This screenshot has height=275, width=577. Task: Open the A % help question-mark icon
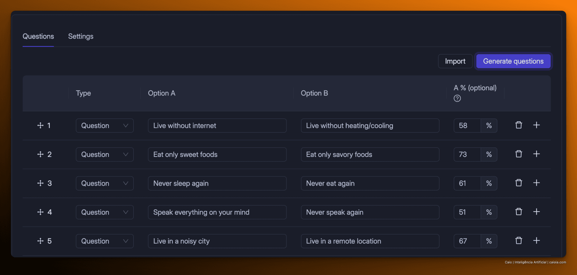coord(457,98)
